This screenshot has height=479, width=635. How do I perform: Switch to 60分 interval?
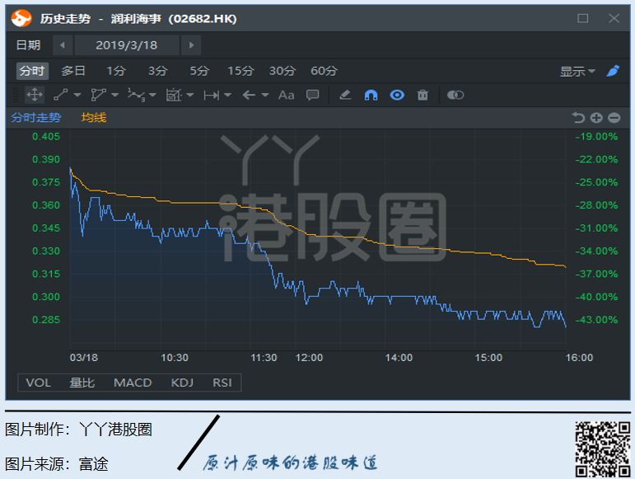click(x=324, y=71)
